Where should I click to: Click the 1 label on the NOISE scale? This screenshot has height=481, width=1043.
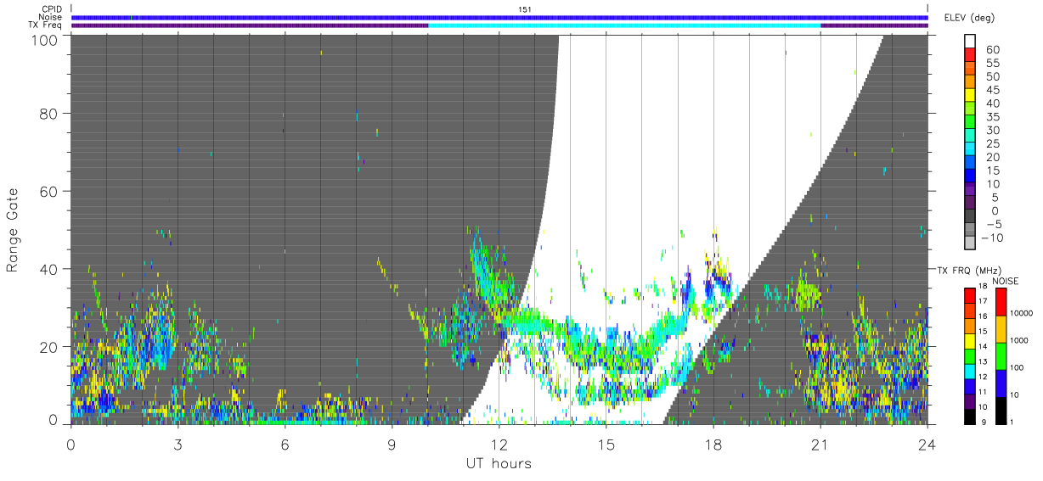click(x=1012, y=422)
